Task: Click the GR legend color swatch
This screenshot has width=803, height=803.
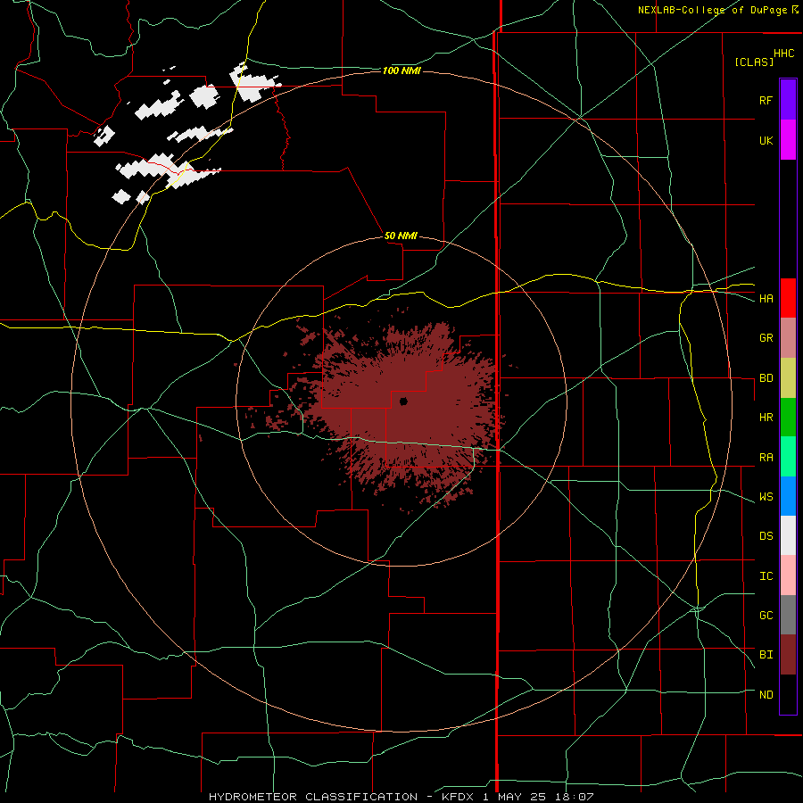Action: 788,338
